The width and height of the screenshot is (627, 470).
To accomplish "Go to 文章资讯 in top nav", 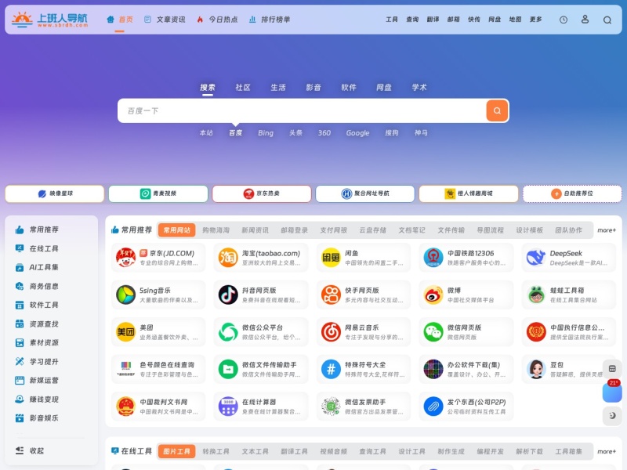I will pos(165,20).
